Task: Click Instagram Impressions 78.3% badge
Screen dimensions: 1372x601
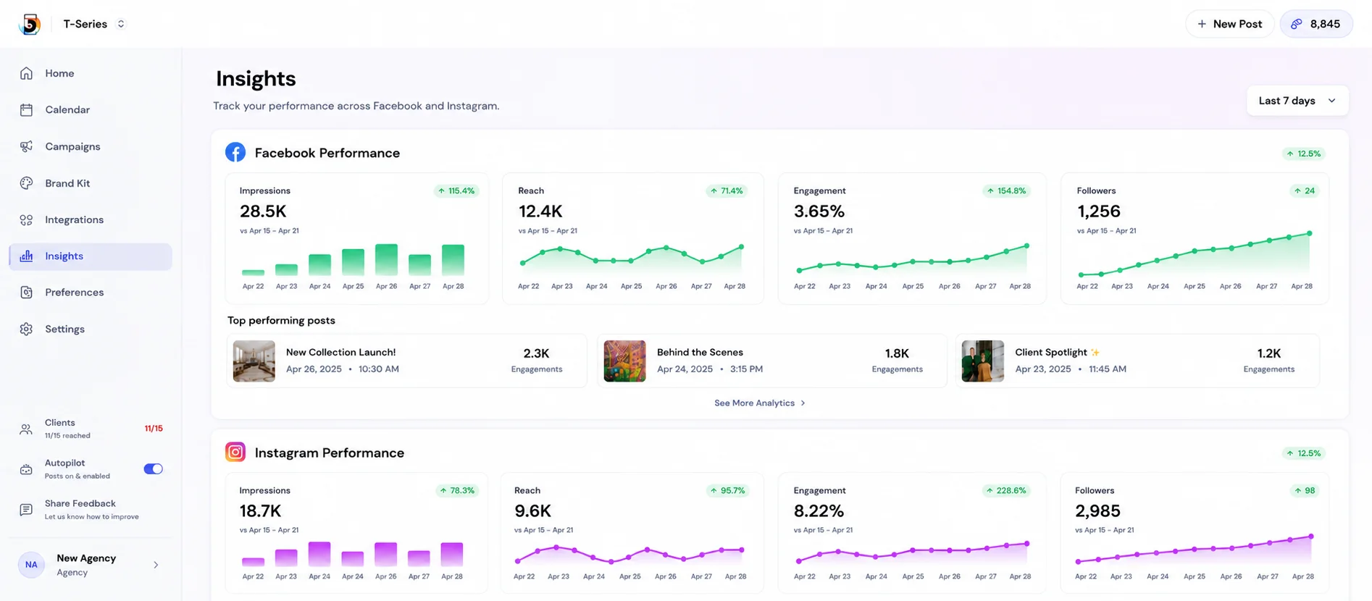Action: click(x=457, y=491)
